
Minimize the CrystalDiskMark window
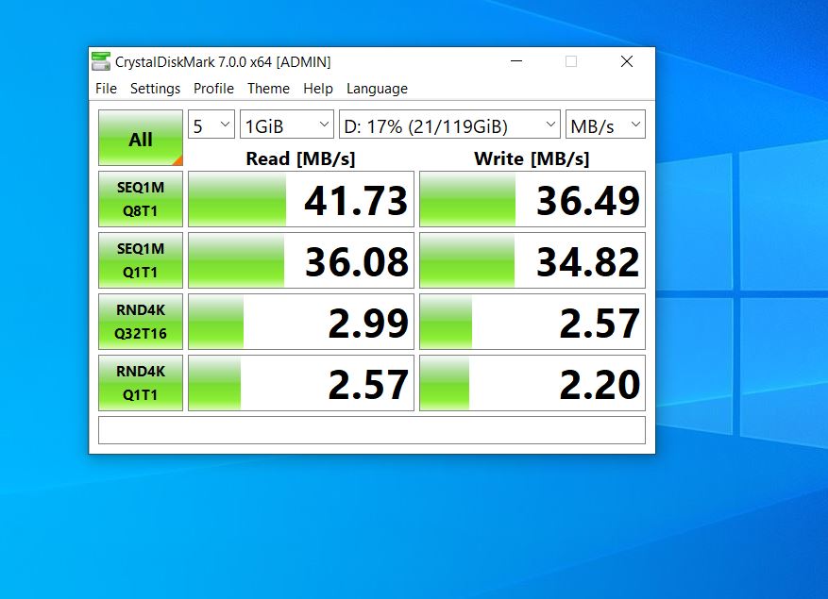[516, 61]
